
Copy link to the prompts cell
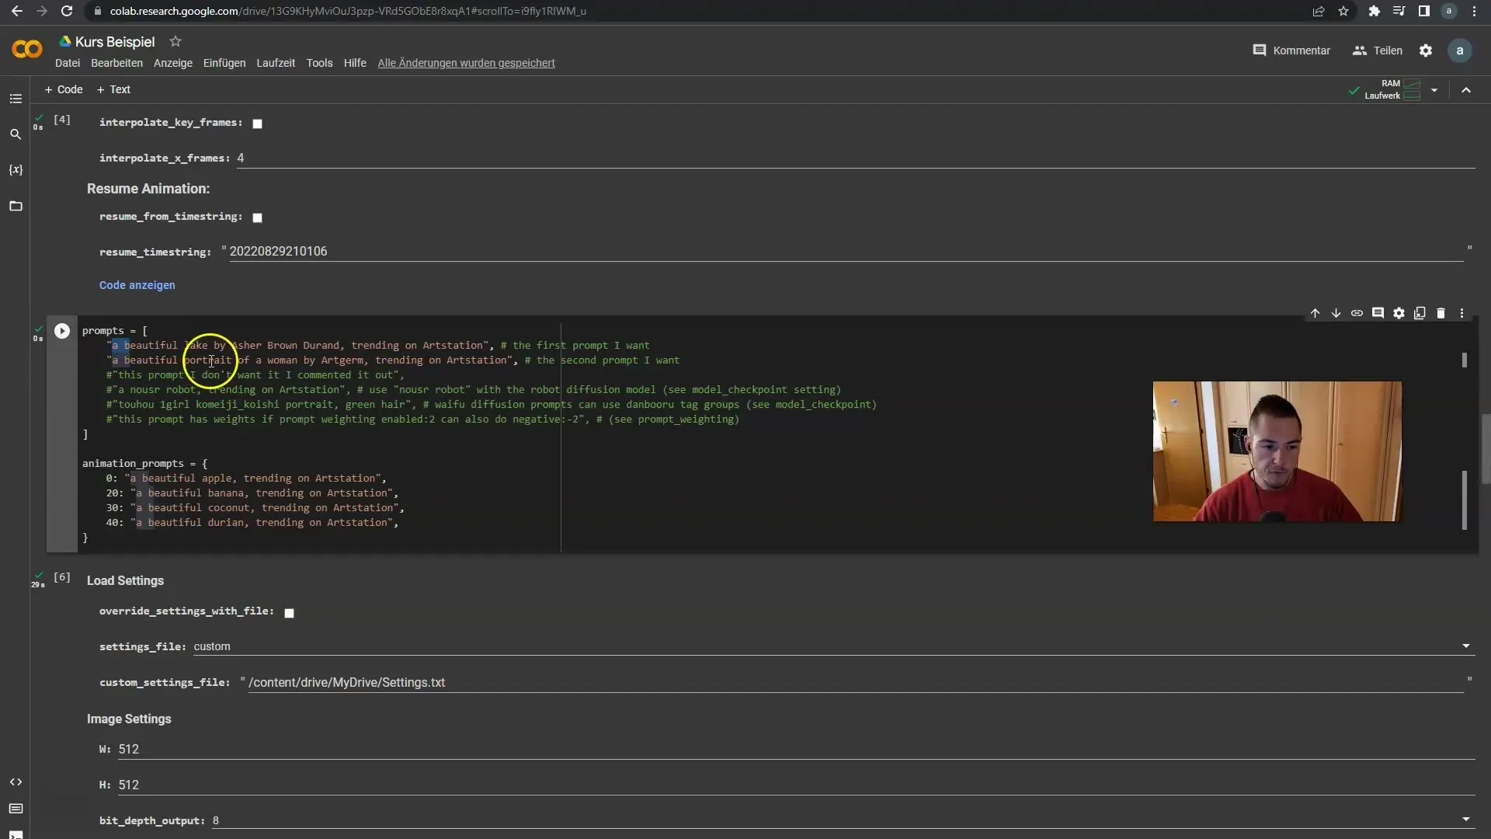click(1357, 313)
